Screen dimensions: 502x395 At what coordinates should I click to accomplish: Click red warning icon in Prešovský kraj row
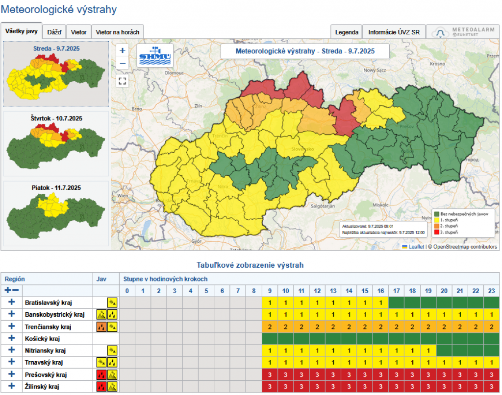[101, 375]
